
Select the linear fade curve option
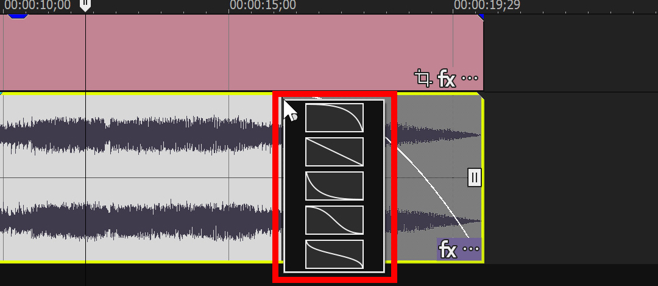(334, 152)
